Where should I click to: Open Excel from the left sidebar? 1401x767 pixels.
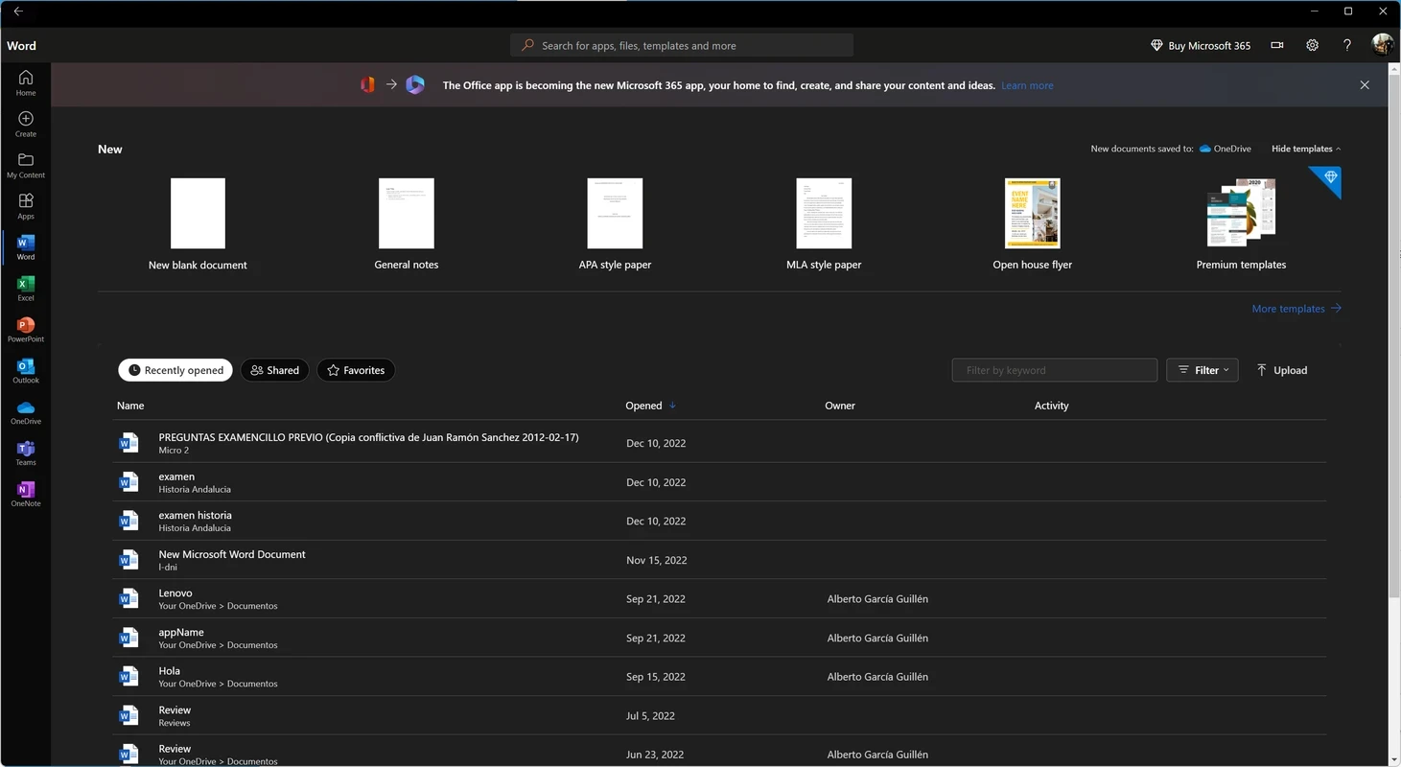click(x=26, y=289)
